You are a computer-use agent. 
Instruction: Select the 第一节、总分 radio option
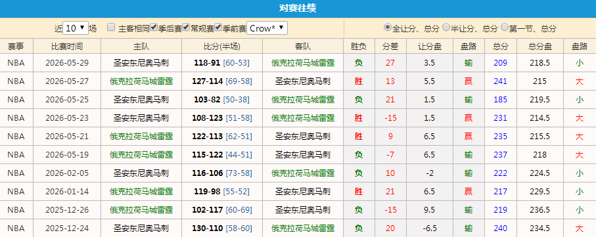pos(505,28)
